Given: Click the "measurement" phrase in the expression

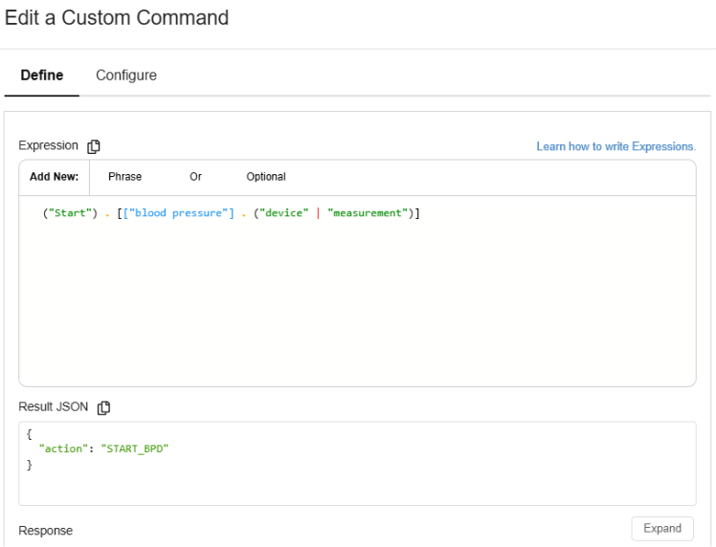Looking at the screenshot, I should coord(368,213).
